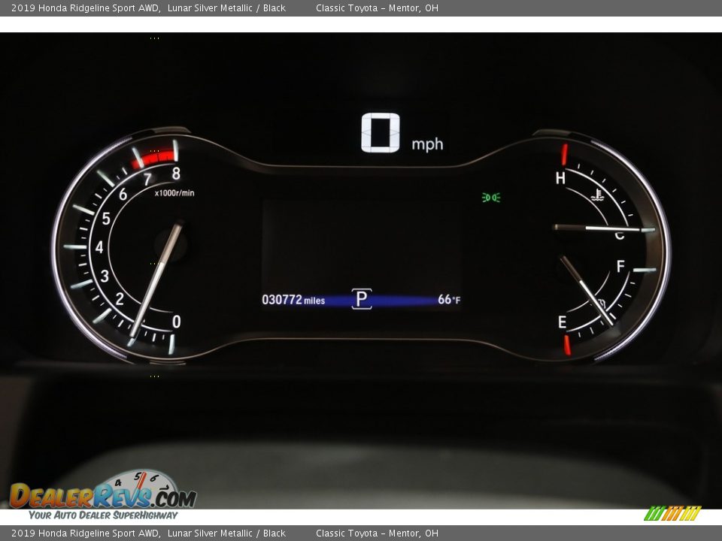The image size is (722, 541).
Task: Click the tachometer number 5
Action: (106, 219)
